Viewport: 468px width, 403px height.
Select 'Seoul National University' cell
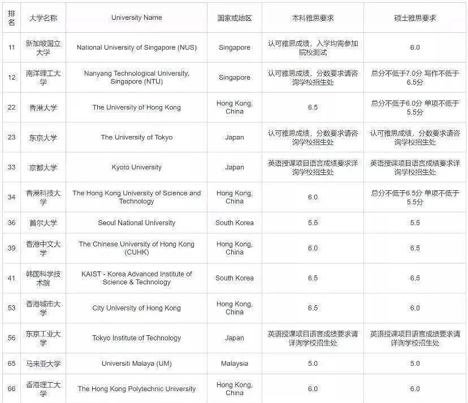coord(136,222)
